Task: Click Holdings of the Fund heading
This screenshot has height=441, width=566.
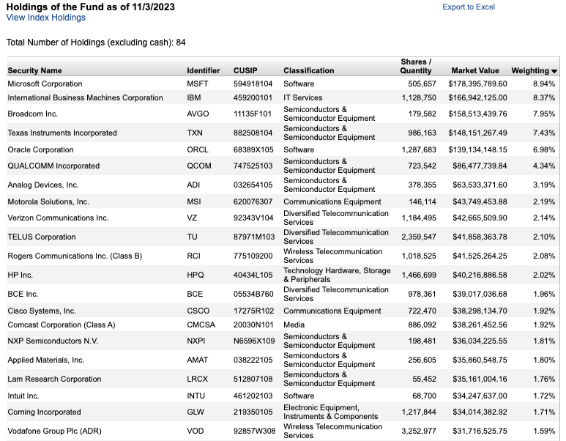Action: point(90,7)
